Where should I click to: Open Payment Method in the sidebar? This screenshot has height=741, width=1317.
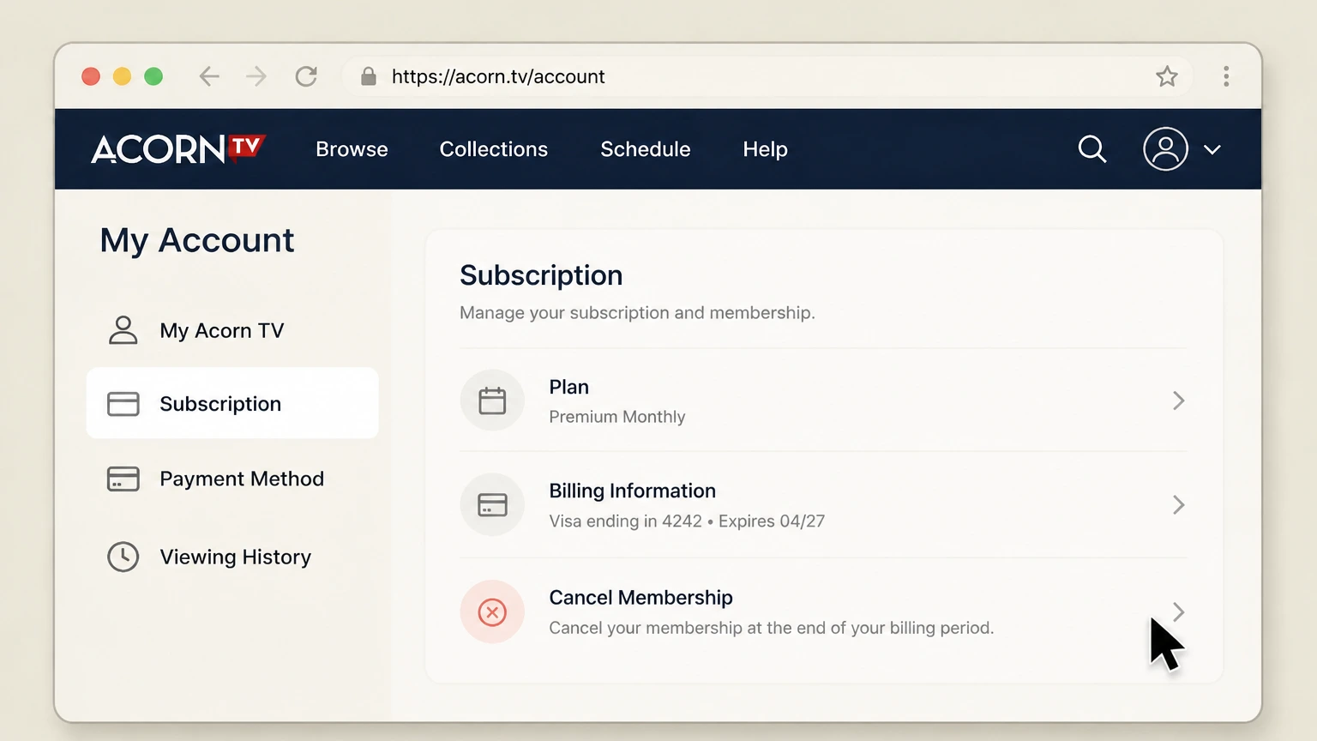[x=232, y=479]
